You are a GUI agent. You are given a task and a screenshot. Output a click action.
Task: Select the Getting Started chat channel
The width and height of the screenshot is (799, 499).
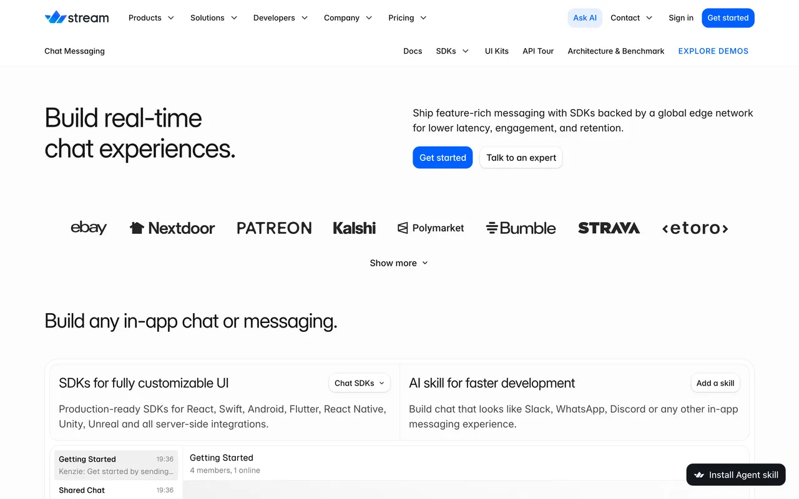coord(116,465)
